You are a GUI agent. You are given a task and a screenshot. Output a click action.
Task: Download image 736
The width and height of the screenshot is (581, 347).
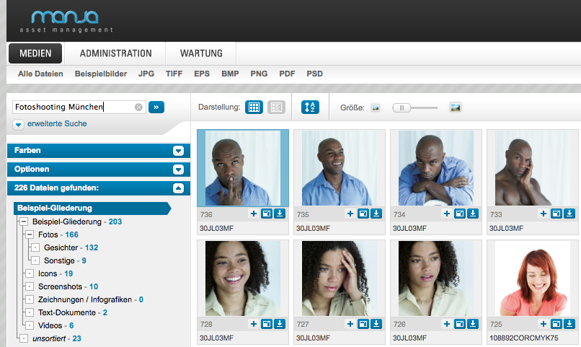click(280, 214)
